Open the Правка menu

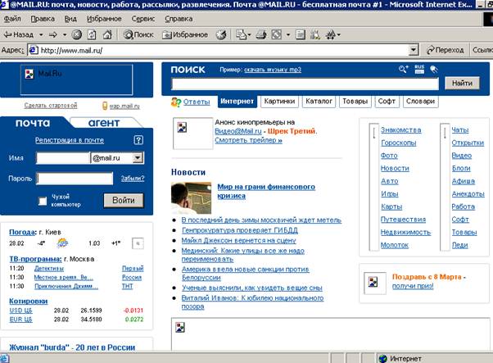(x=43, y=19)
